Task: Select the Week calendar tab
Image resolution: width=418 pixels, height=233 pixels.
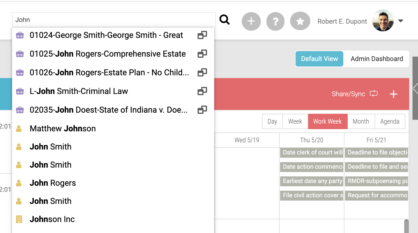Action: pos(295,121)
